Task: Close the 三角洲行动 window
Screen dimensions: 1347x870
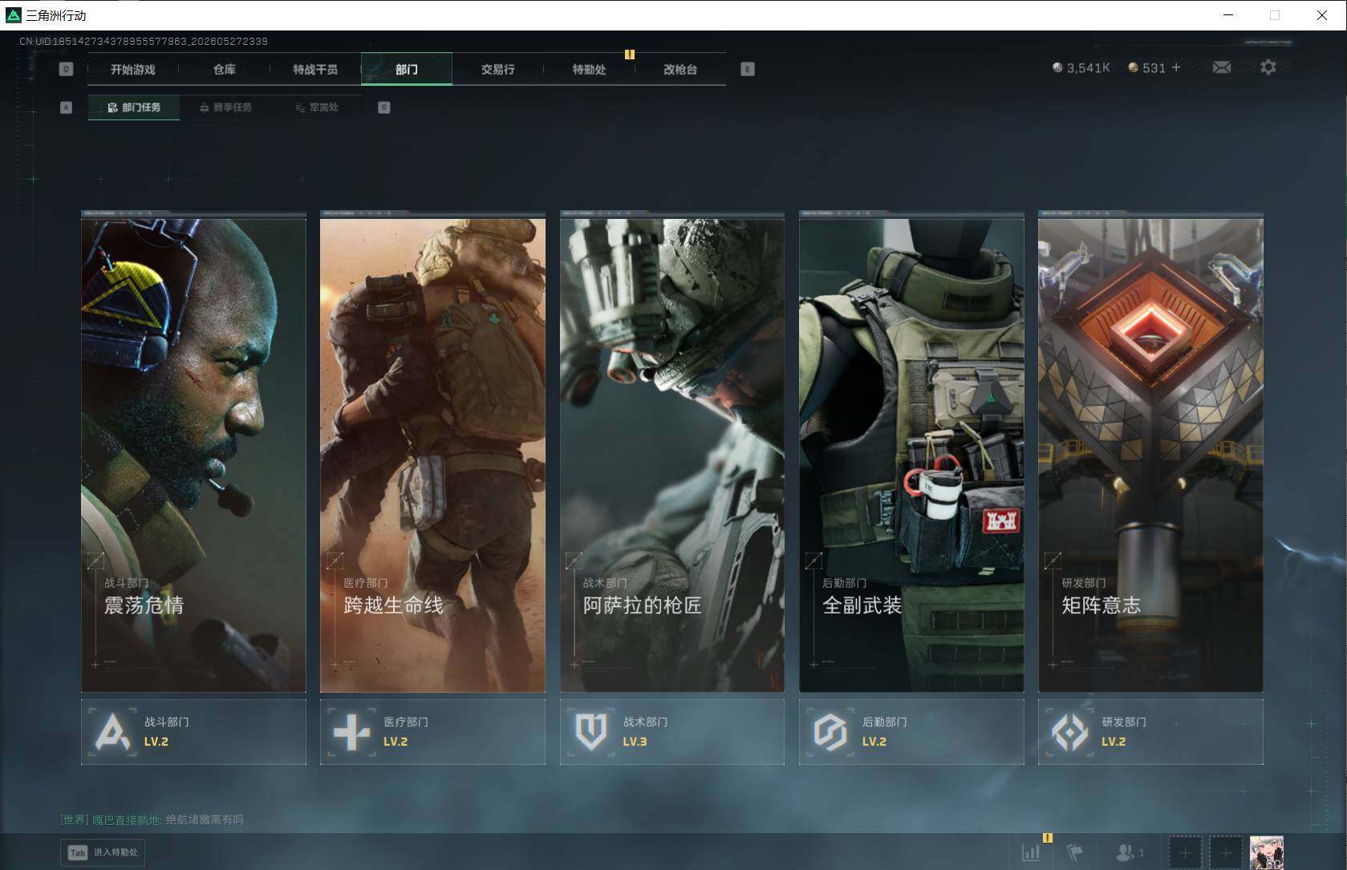Action: (1321, 15)
